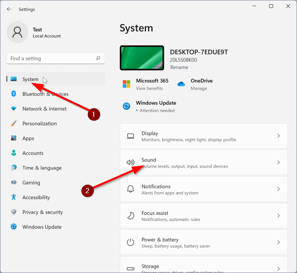Image resolution: width=297 pixels, height=273 pixels.
Task: Click the Power & battery power icon
Action: click(131, 242)
